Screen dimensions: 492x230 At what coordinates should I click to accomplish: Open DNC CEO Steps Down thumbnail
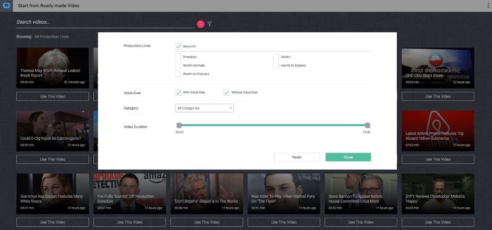coord(438,68)
